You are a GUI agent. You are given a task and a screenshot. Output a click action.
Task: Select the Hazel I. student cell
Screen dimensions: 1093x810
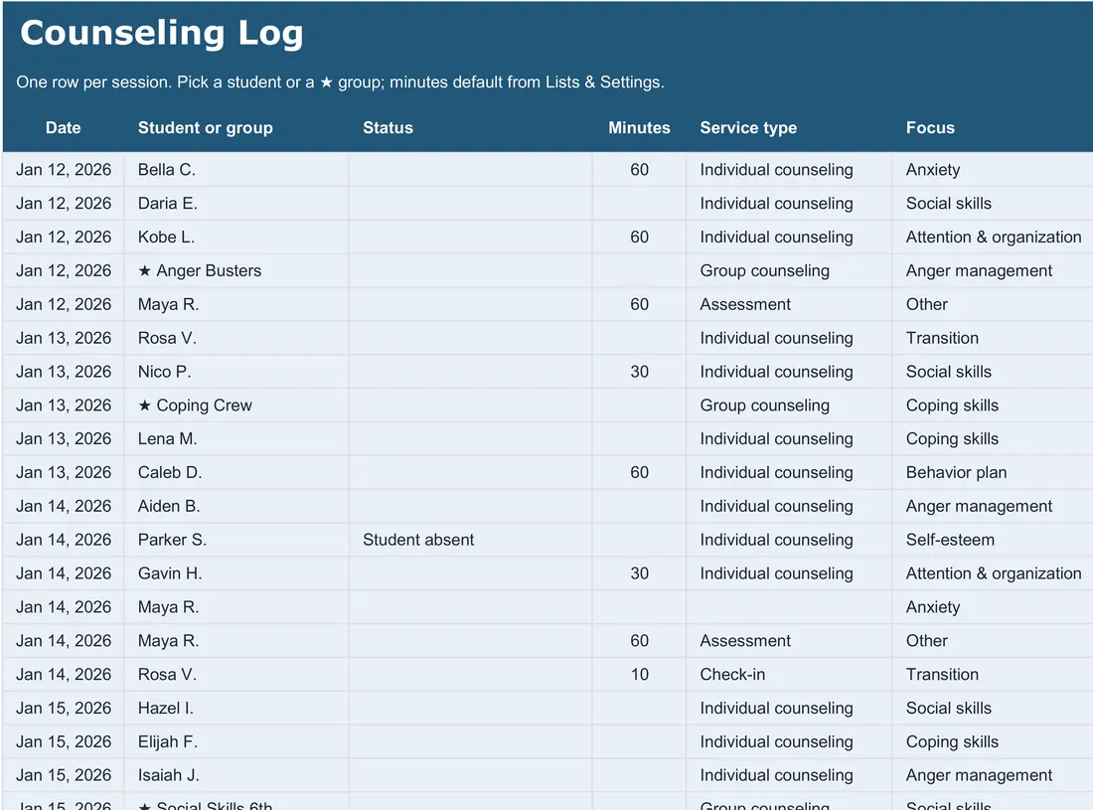click(x=236, y=709)
